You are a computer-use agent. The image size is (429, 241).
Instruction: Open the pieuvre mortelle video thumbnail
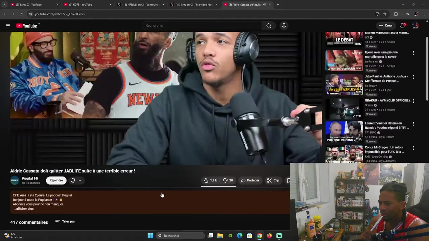(x=344, y=61)
